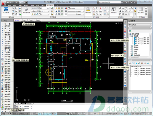This screenshot has width=153, height=116.
Task: Open the 幼儿园方案 project dropdown
Action: [x=140, y=25]
